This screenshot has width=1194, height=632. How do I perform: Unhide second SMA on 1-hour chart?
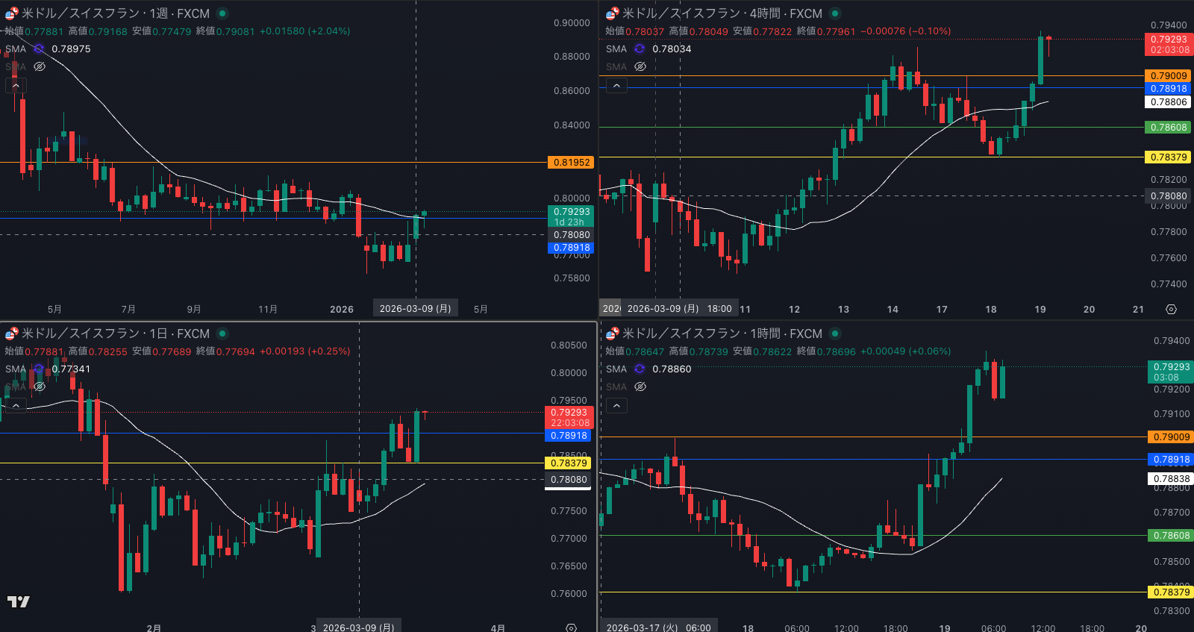(640, 387)
